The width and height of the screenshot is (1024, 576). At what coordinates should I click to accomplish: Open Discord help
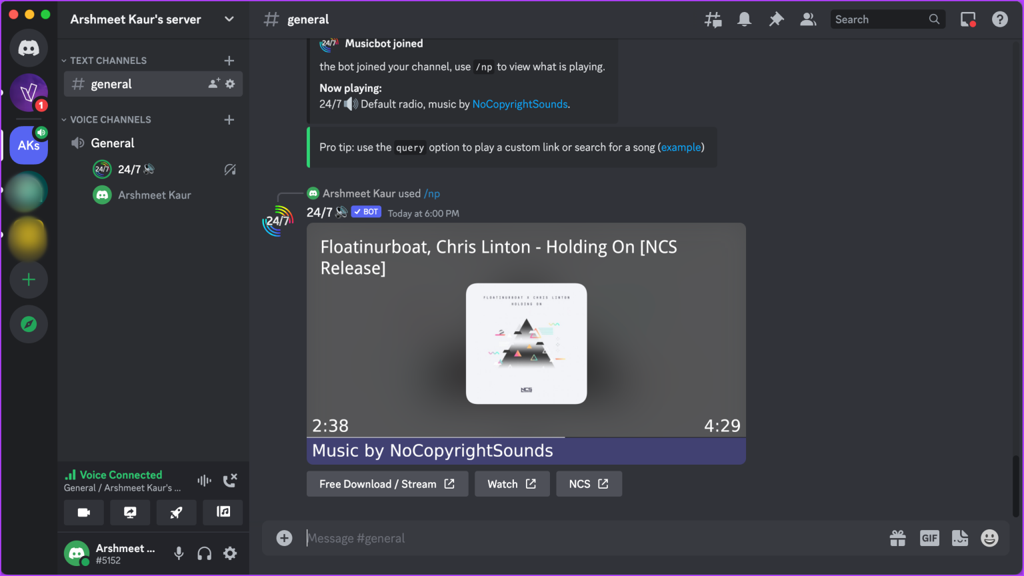tap(1000, 19)
